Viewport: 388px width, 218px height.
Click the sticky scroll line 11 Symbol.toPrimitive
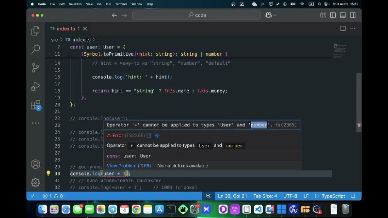(x=155, y=54)
